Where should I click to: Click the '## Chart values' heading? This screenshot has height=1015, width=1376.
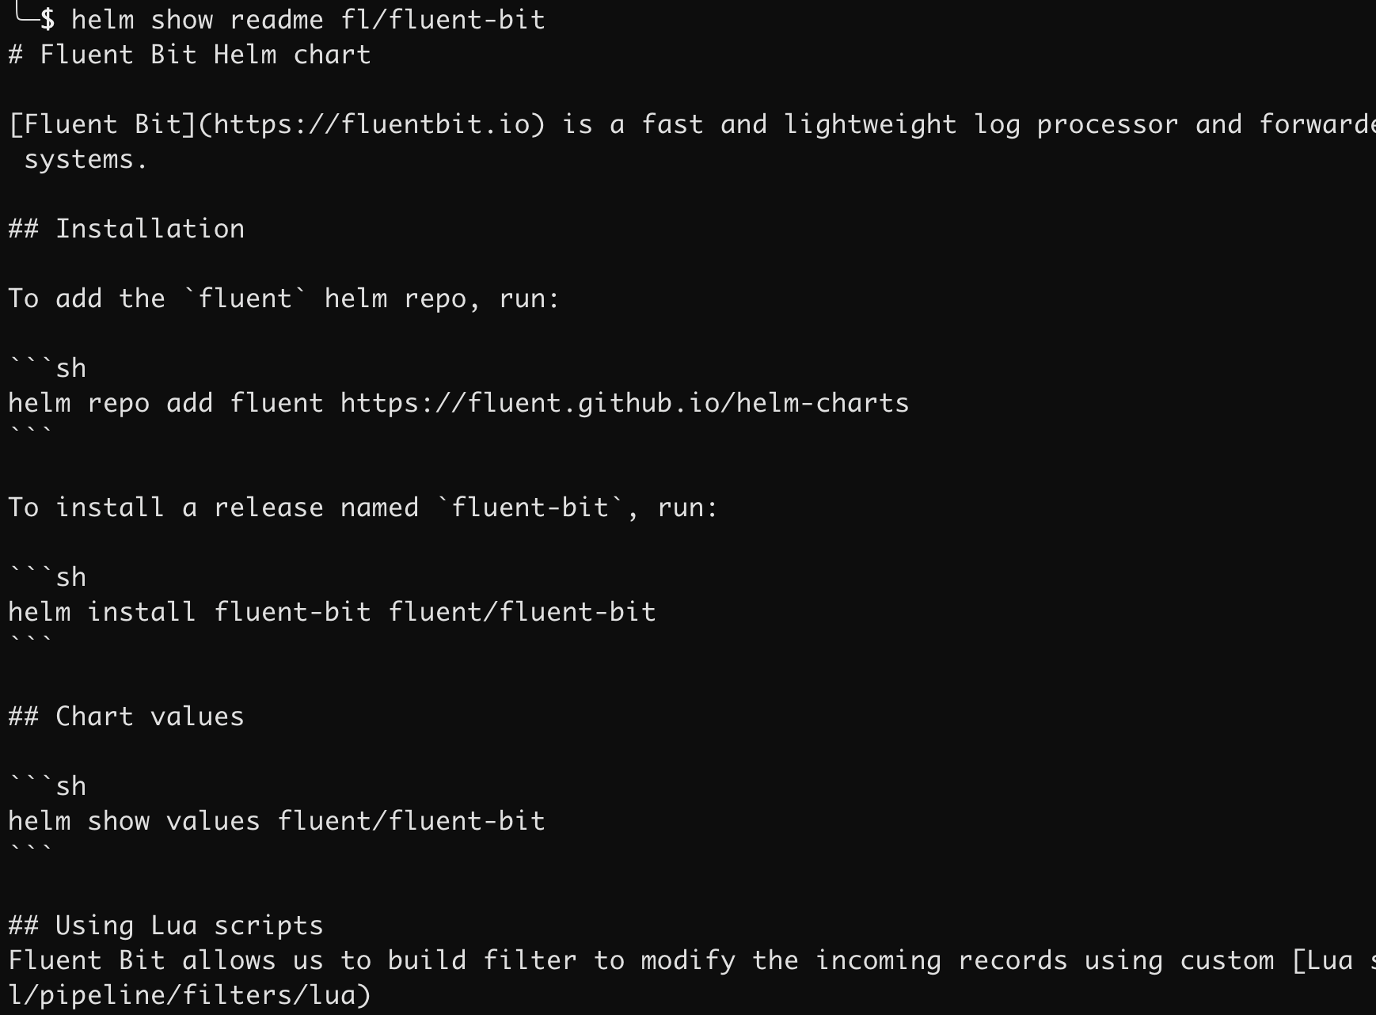coord(127,717)
